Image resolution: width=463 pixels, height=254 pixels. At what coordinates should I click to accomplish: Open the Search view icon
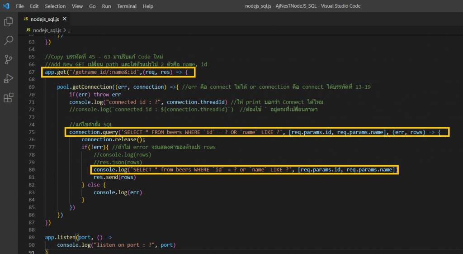tap(9, 40)
